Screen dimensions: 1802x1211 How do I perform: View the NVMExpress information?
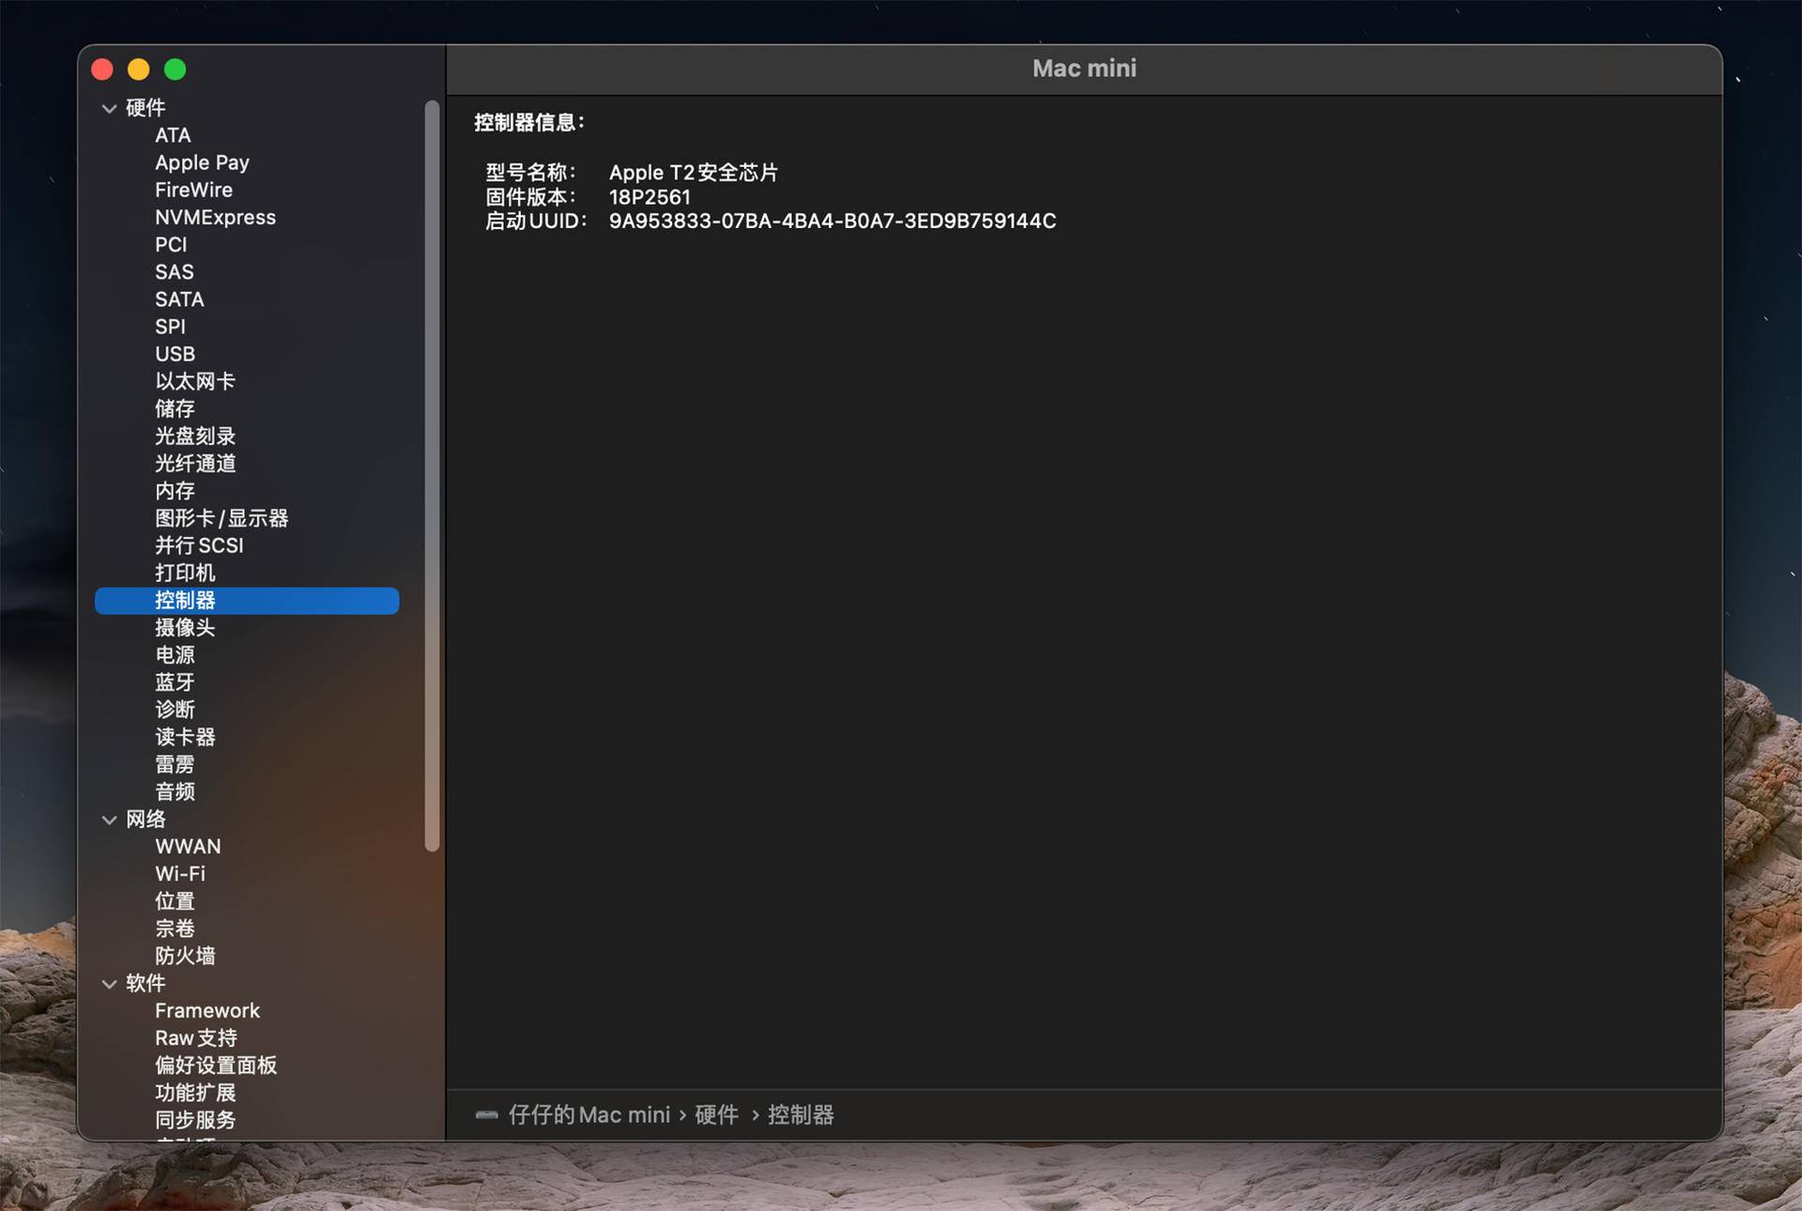pyautogui.click(x=215, y=217)
